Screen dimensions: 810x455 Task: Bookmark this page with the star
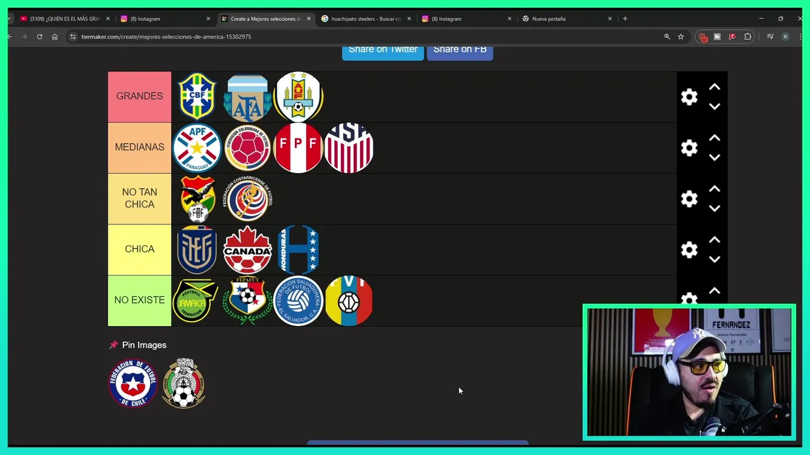[681, 37]
